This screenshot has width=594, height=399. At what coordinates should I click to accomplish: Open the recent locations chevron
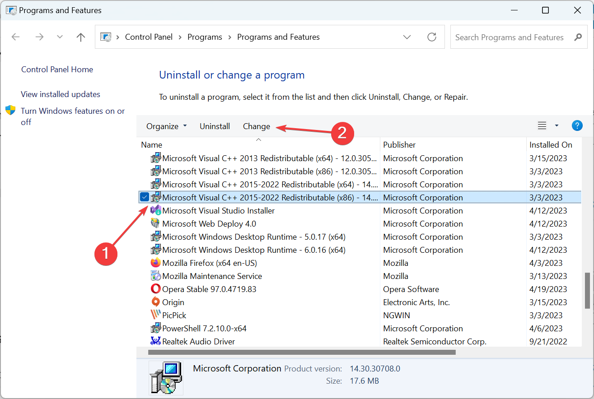(60, 37)
